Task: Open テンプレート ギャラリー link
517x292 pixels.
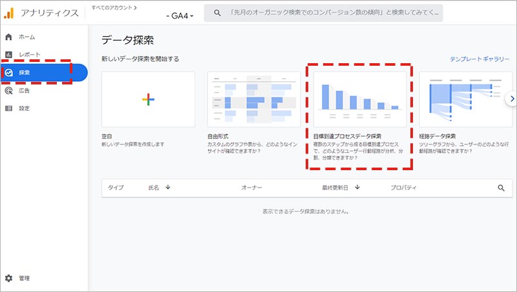Action: click(x=480, y=59)
